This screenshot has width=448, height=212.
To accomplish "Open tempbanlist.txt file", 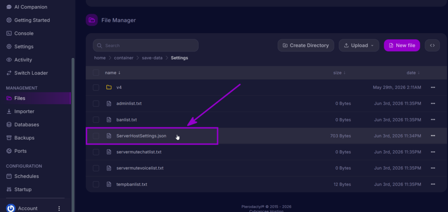I will click(x=132, y=185).
